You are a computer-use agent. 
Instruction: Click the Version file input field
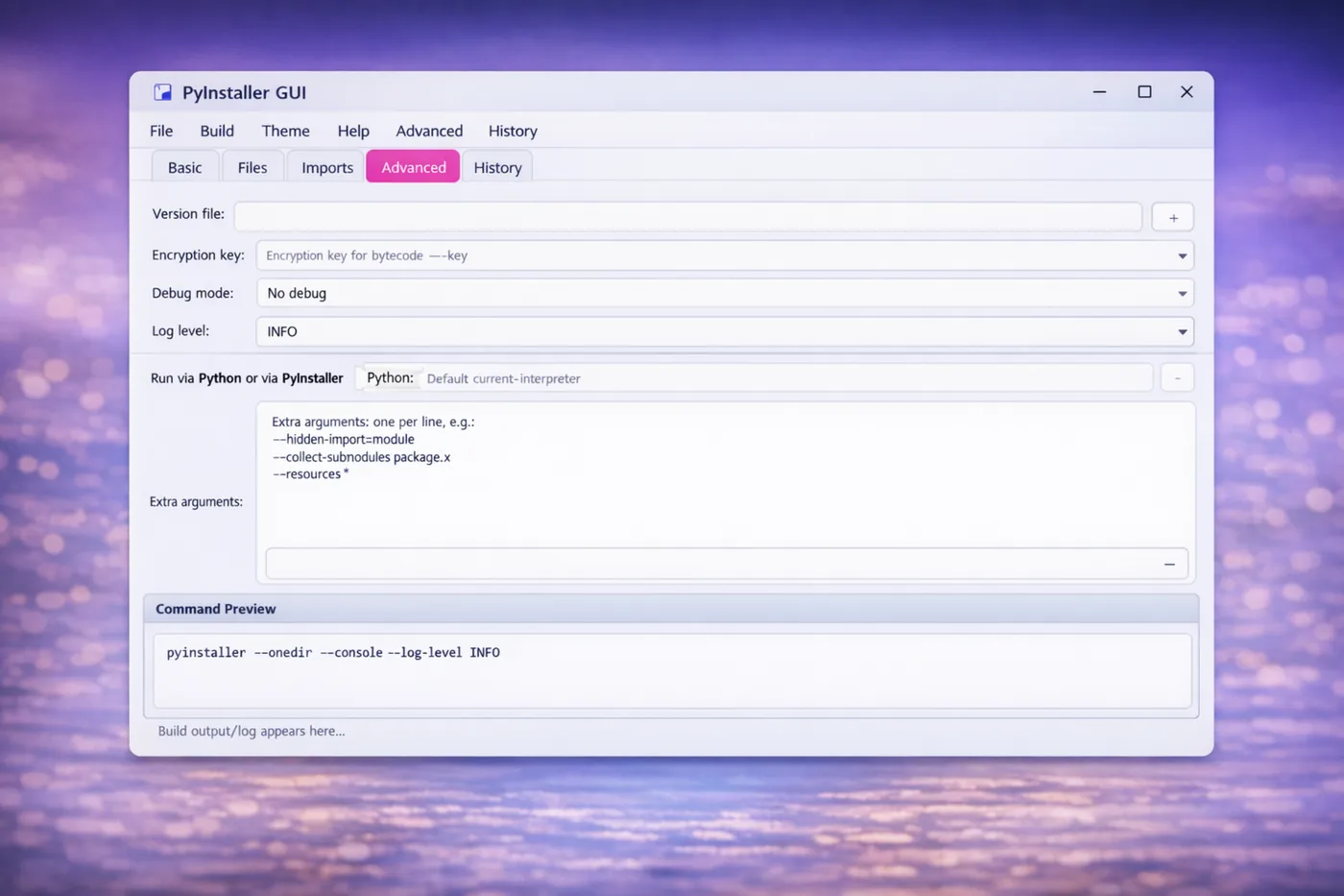coord(687,216)
